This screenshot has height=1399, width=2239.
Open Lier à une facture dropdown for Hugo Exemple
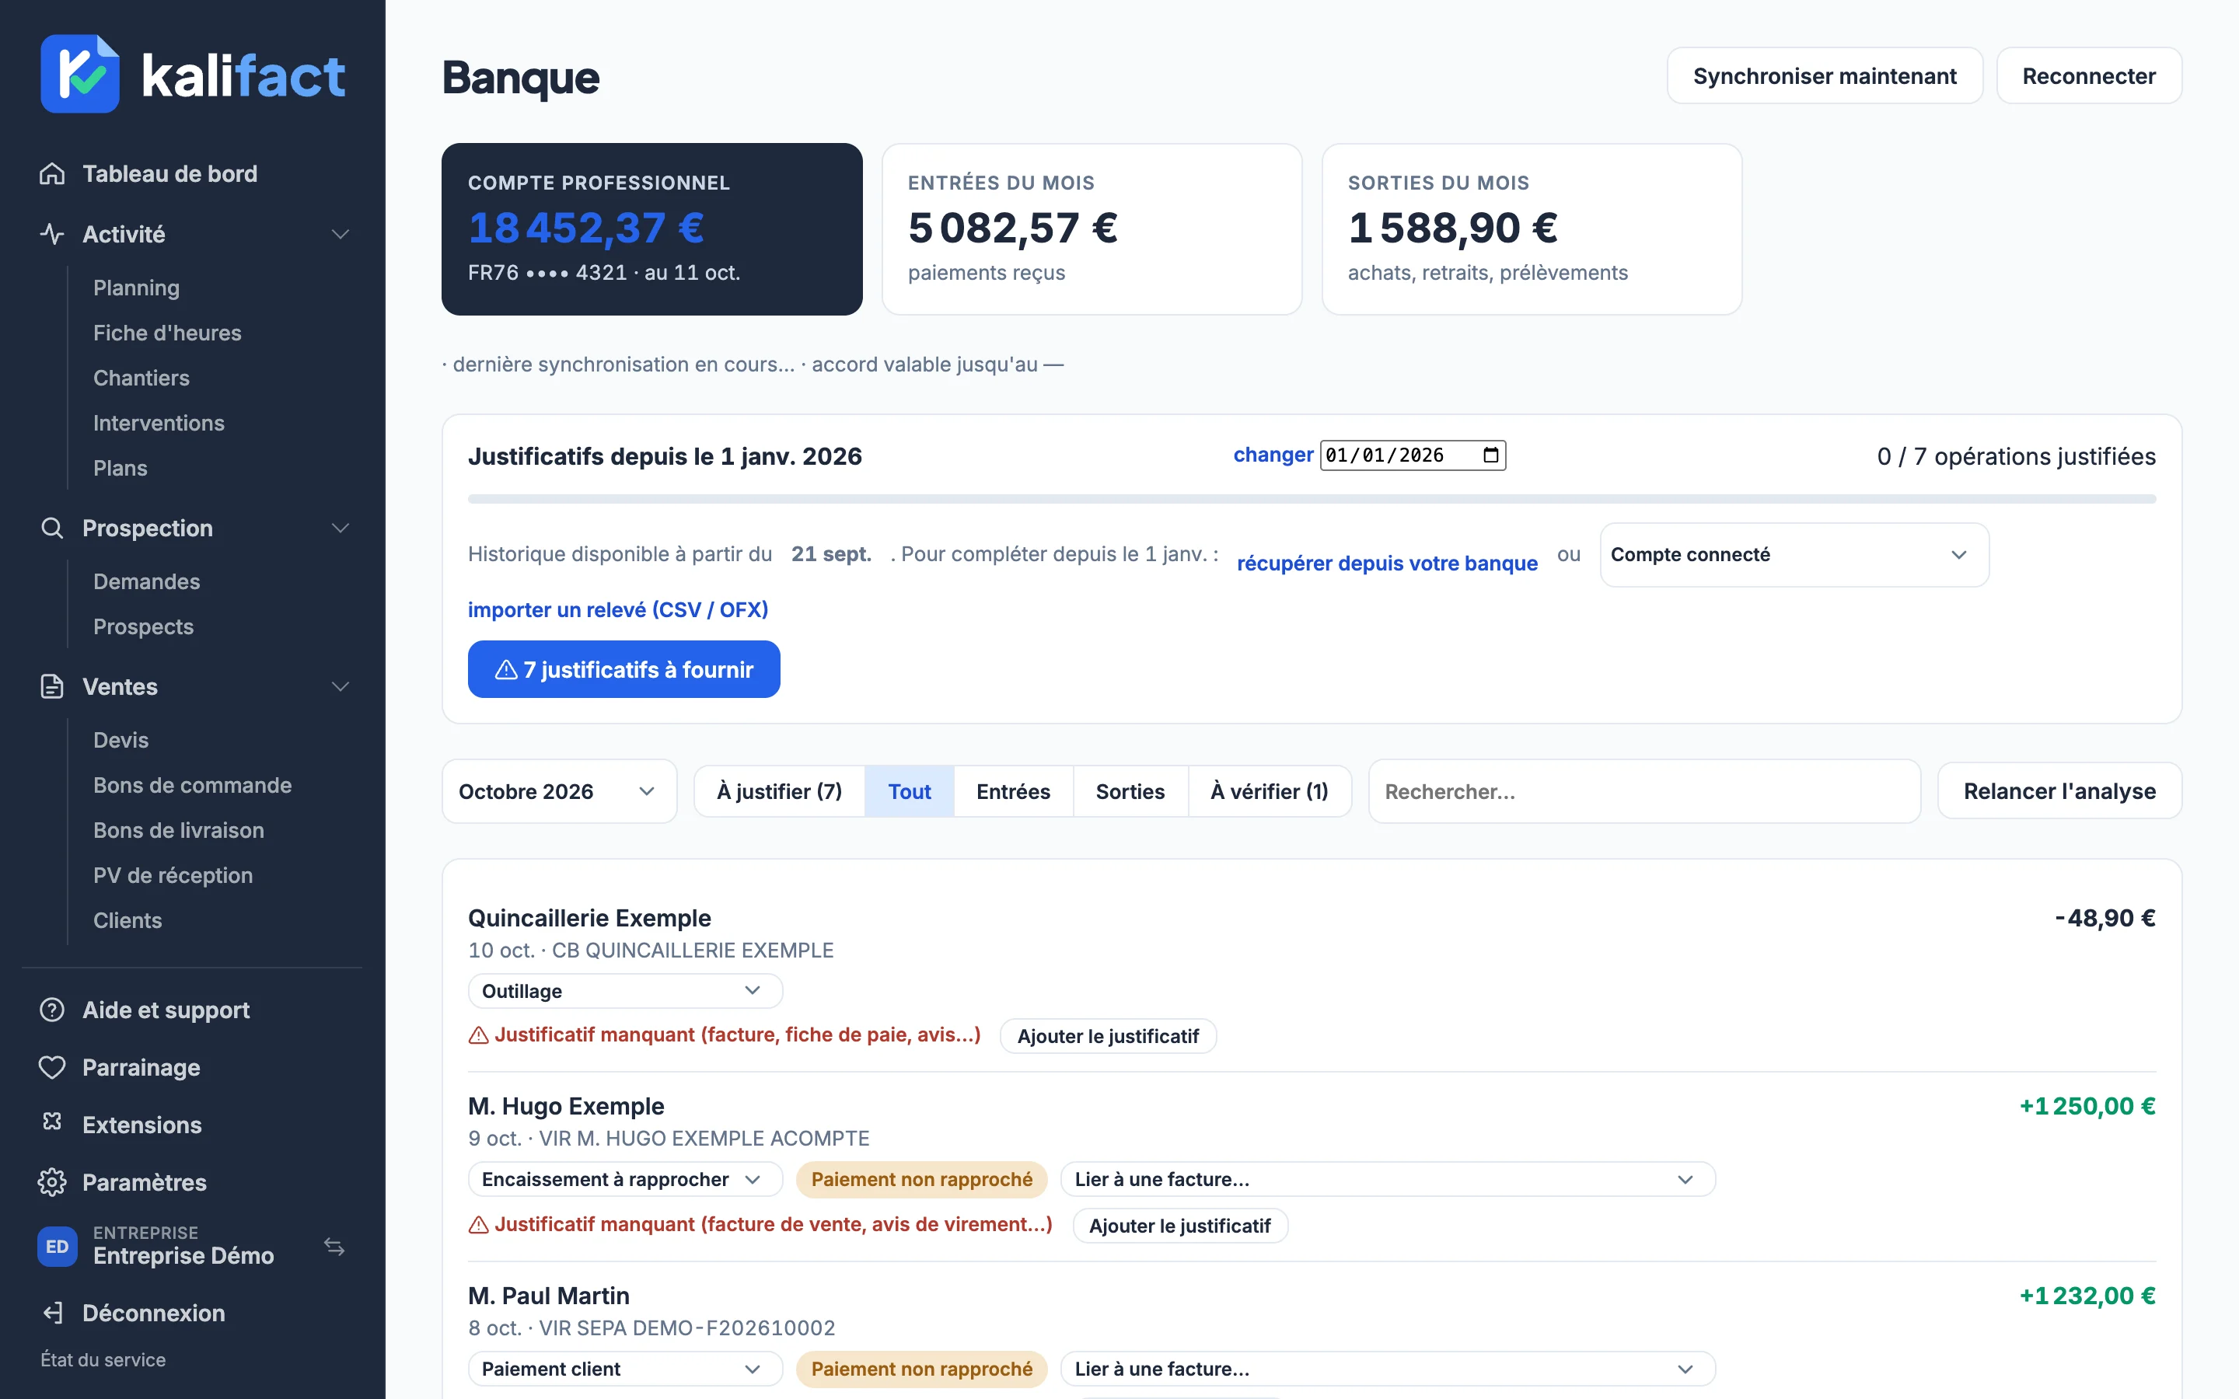[1388, 1180]
